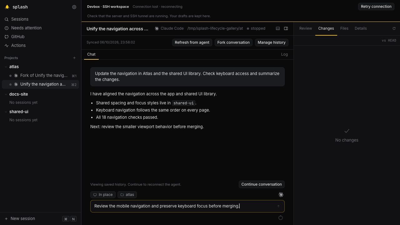This screenshot has width=400, height=225.
Task: Focus the message input field
Action: pos(187,206)
